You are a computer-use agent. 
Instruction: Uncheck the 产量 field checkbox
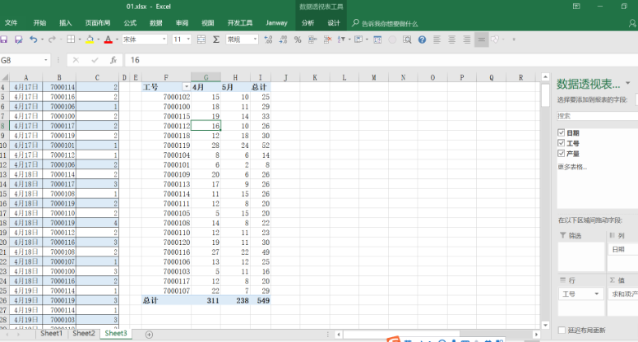(x=561, y=153)
